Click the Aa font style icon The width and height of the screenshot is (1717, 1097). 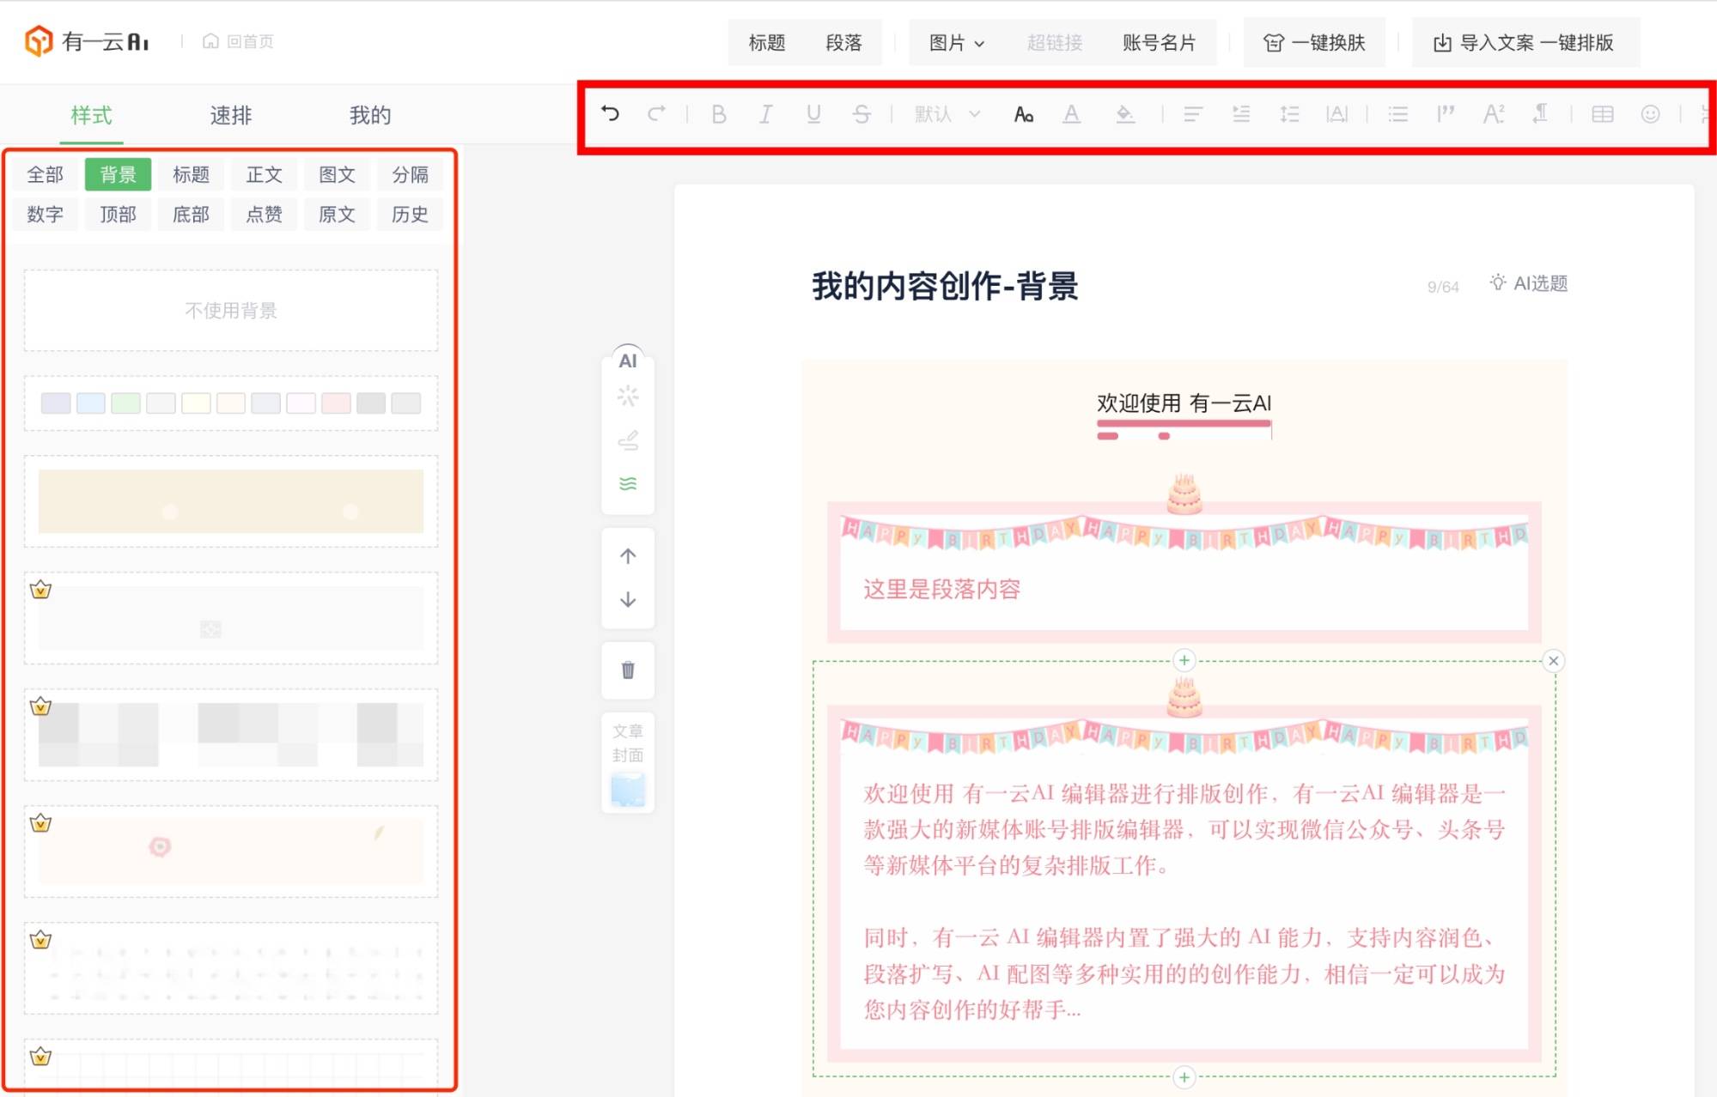[1024, 114]
